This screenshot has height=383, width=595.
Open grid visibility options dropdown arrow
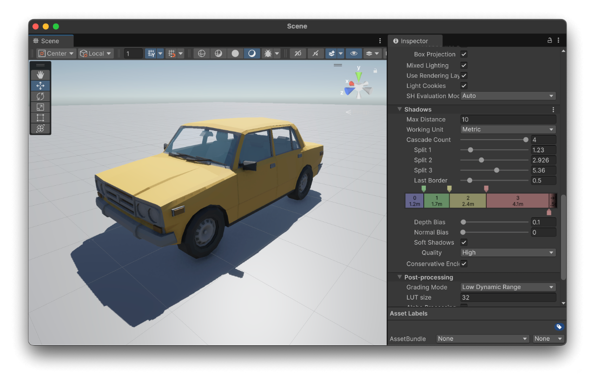[160, 54]
